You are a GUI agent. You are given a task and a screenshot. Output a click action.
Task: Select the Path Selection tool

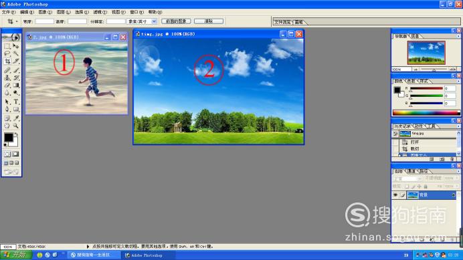7,102
